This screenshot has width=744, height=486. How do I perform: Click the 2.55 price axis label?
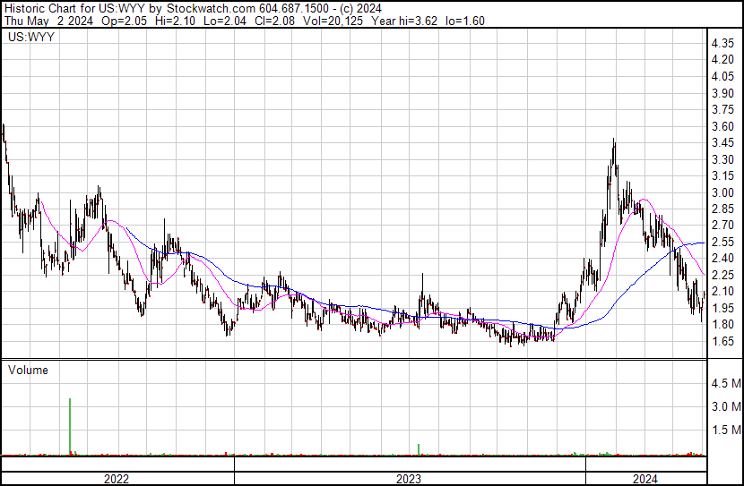pyautogui.click(x=722, y=243)
